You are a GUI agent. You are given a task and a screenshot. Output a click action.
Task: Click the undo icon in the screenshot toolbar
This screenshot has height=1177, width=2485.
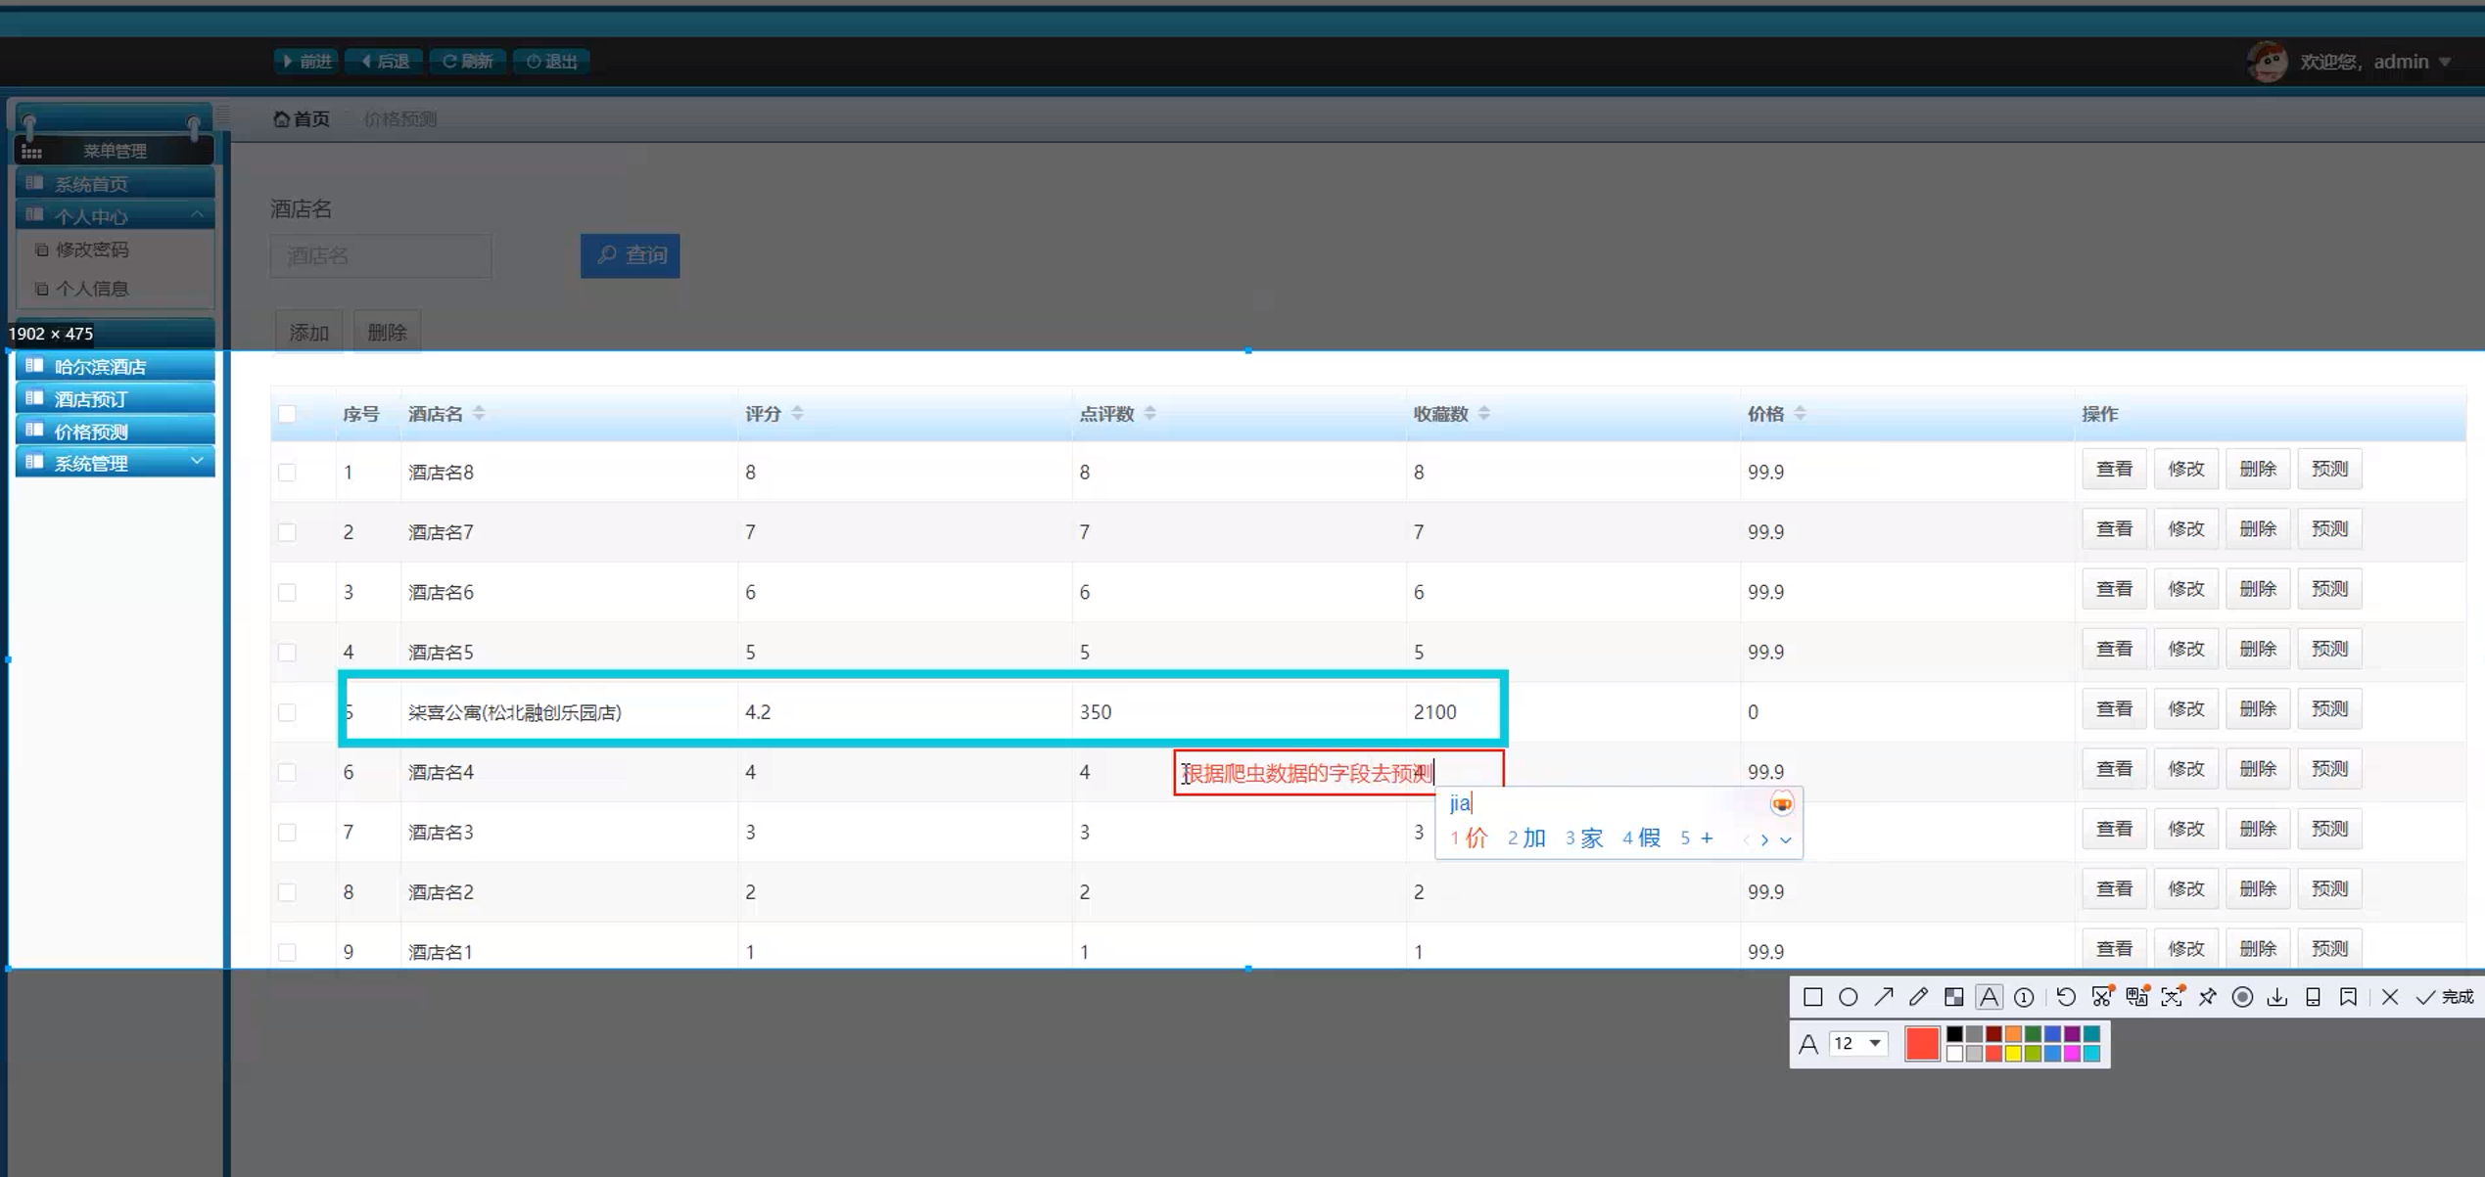[2066, 997]
